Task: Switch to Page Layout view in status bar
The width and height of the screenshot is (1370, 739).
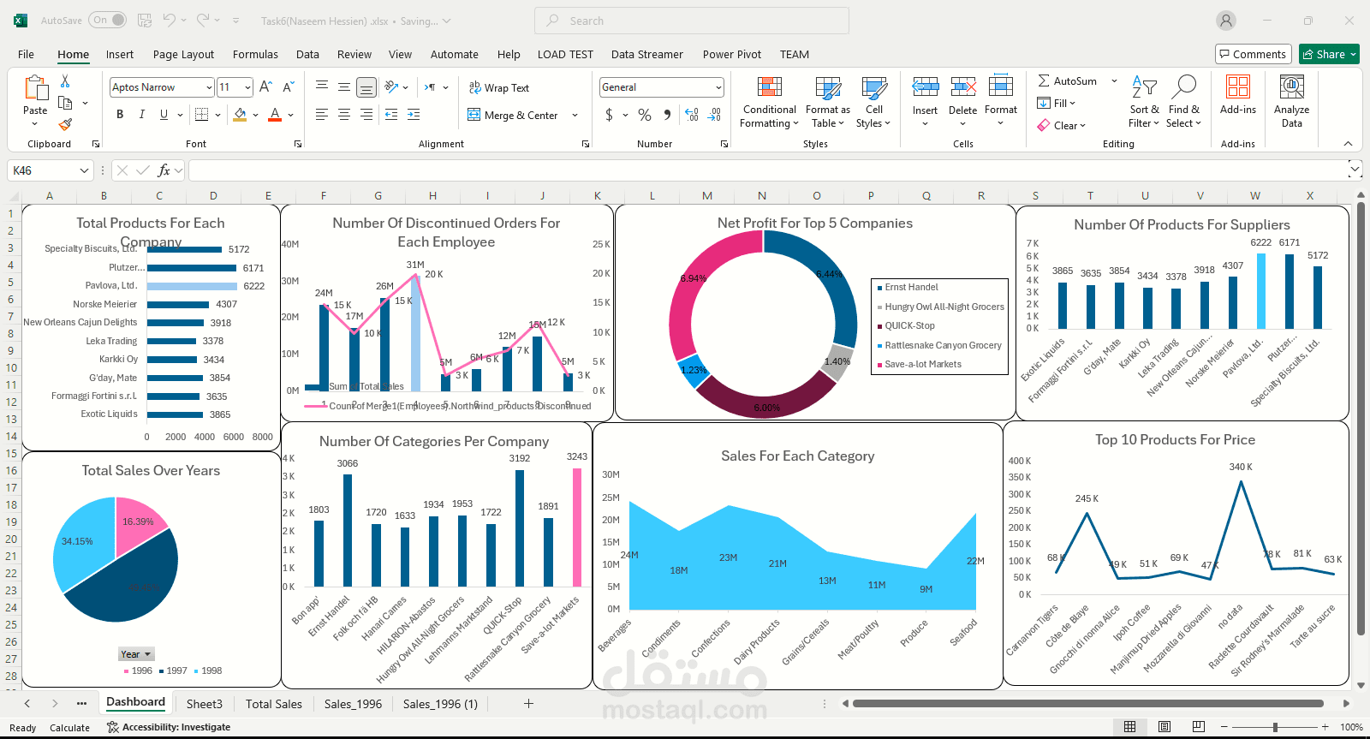Action: [1164, 727]
